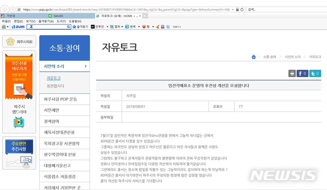Click the breadcrumb home house icon

tap(253, 57)
